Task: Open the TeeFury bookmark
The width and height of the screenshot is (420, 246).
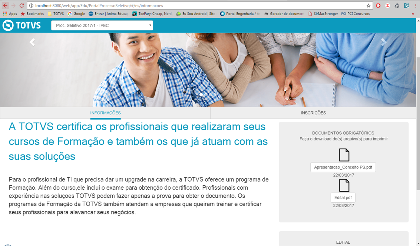Action: pos(152,14)
